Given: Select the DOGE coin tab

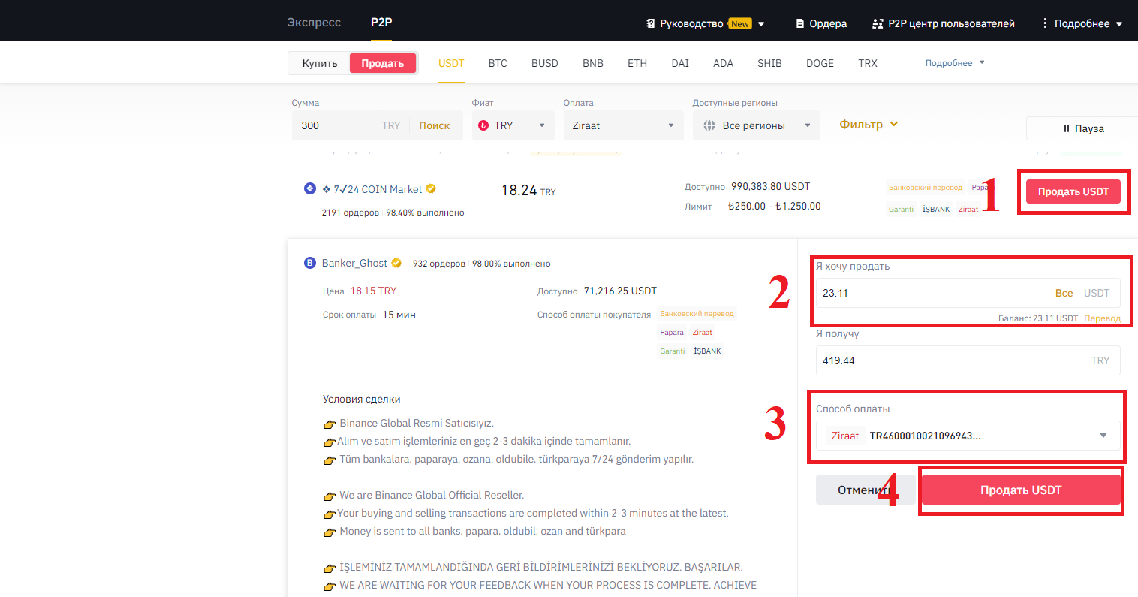Looking at the screenshot, I should tap(820, 63).
